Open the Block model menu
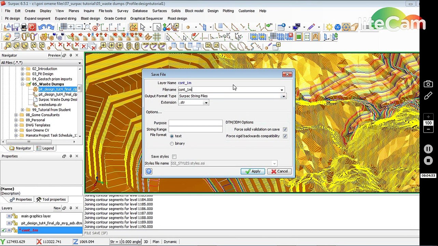This screenshot has height=246, width=438. pos(194,11)
